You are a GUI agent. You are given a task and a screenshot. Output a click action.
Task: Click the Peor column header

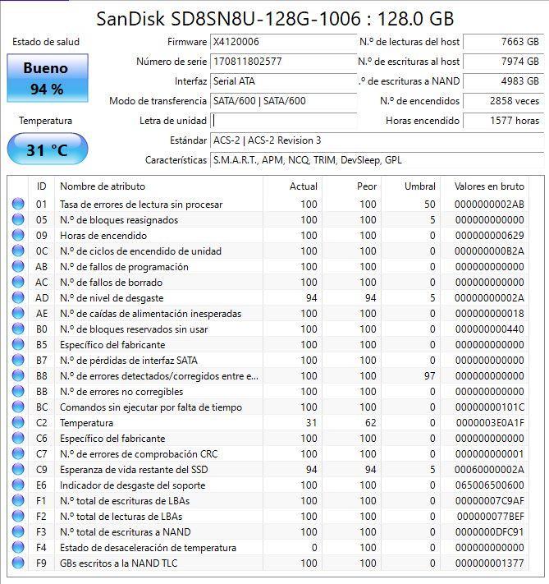coord(352,186)
